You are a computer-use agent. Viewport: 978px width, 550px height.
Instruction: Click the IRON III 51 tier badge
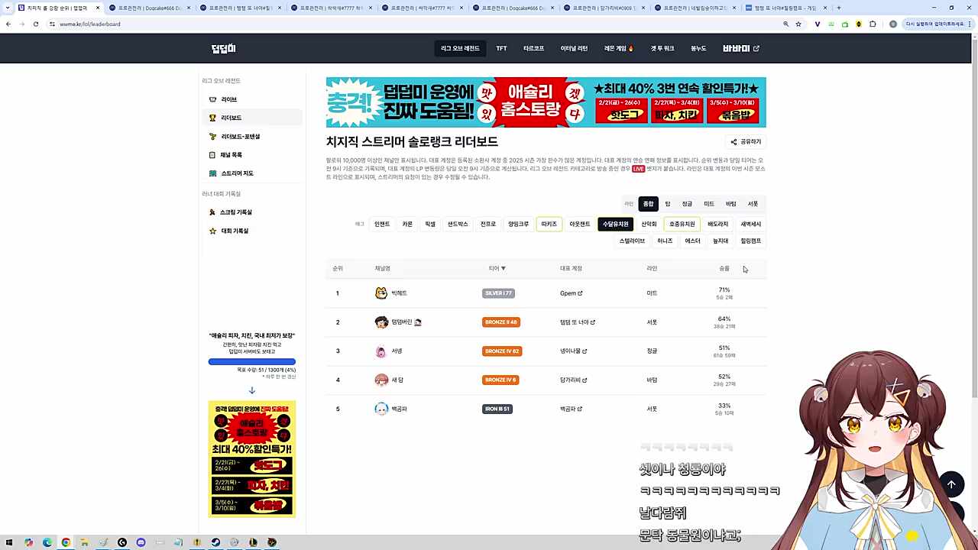click(x=497, y=409)
